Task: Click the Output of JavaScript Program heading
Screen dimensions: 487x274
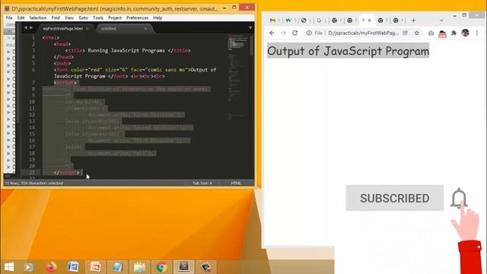Action: tap(349, 51)
